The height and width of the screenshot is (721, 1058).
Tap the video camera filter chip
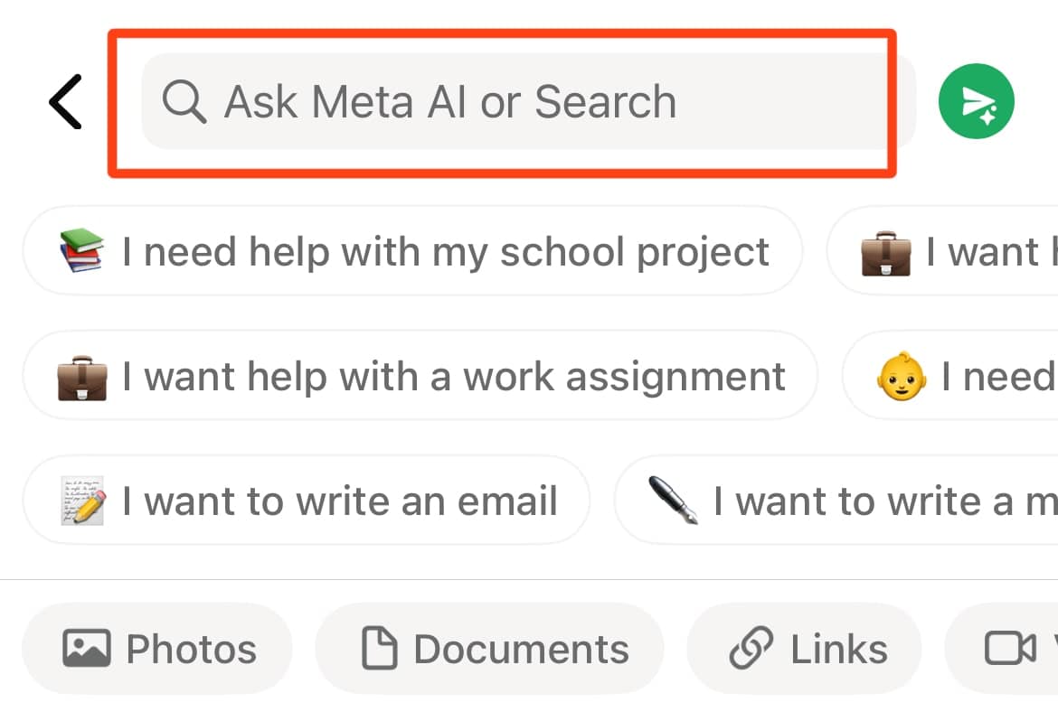tap(1008, 649)
